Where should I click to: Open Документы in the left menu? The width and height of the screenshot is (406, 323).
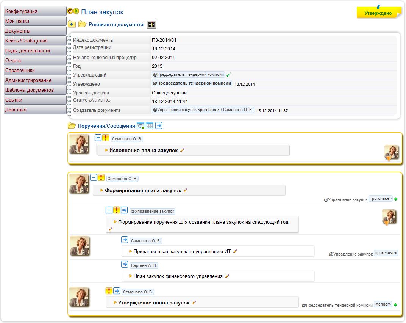(35, 31)
